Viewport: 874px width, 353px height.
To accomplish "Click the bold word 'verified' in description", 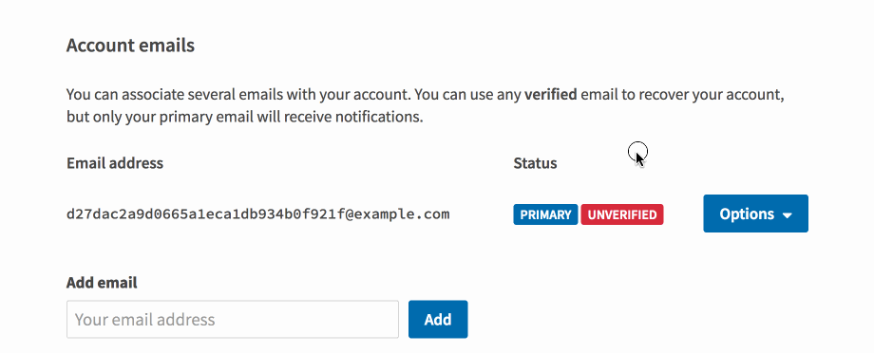I will 551,95.
